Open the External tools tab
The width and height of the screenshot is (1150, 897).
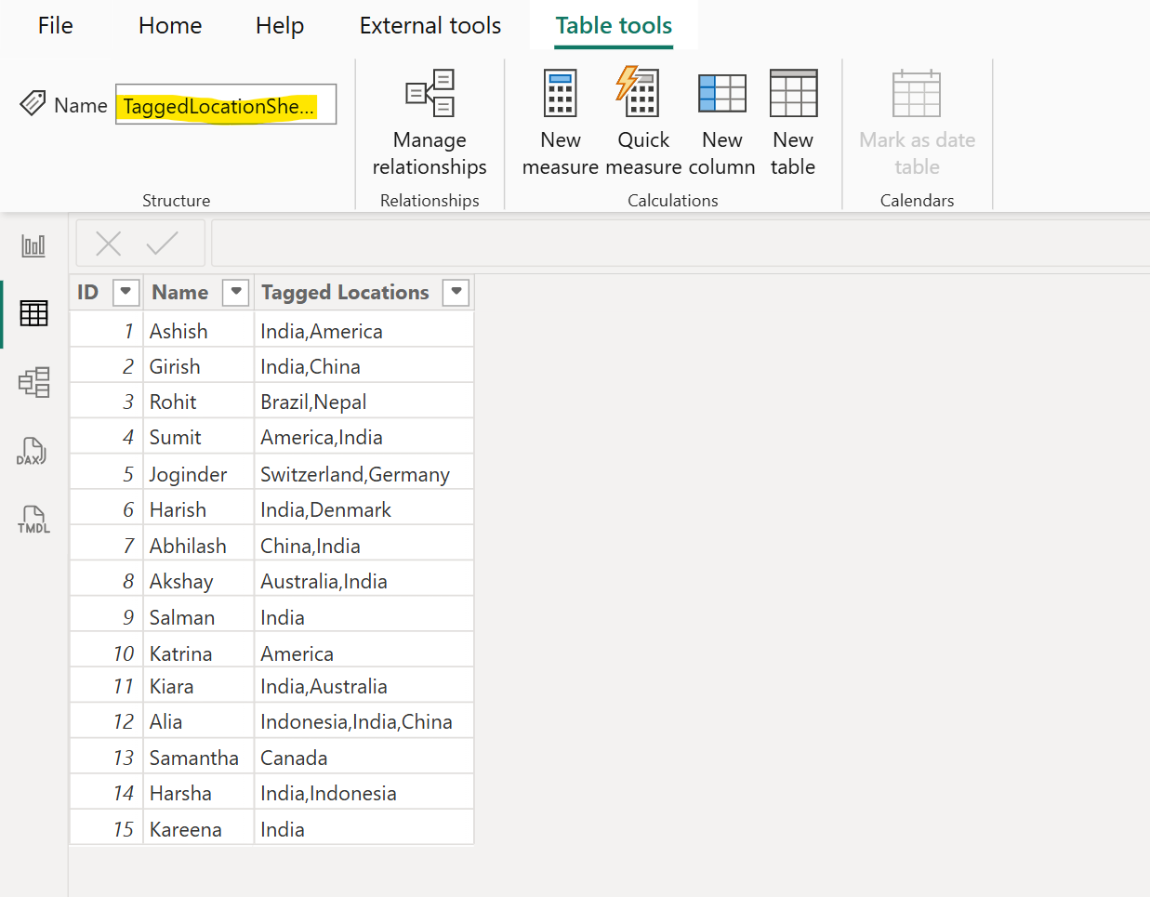[x=430, y=25]
